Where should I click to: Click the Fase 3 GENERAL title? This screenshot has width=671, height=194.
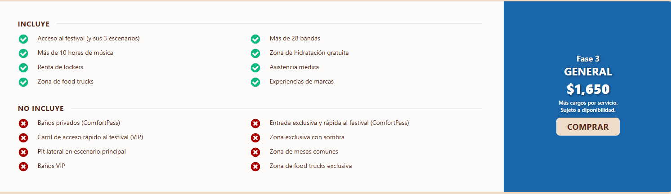[x=588, y=66]
